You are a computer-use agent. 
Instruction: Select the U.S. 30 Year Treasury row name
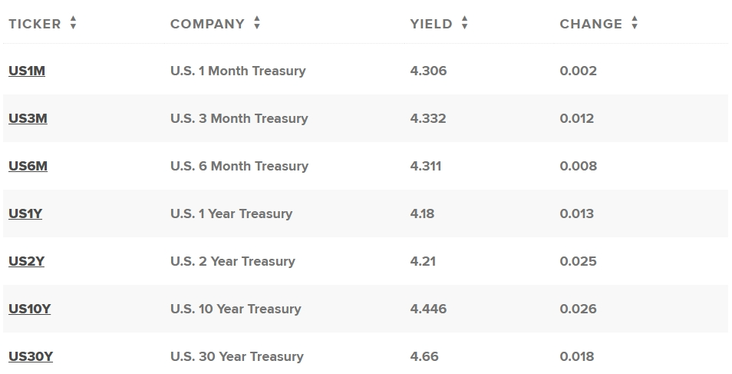[x=236, y=356]
